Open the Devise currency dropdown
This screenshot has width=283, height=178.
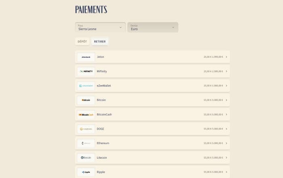153,27
